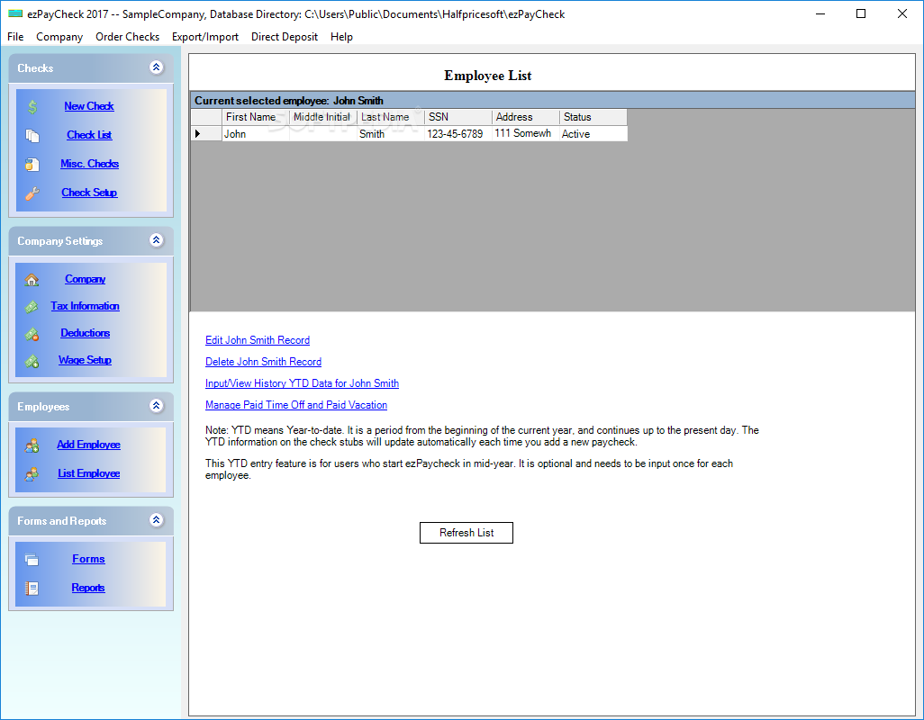Click the Add Employee link

click(x=88, y=445)
